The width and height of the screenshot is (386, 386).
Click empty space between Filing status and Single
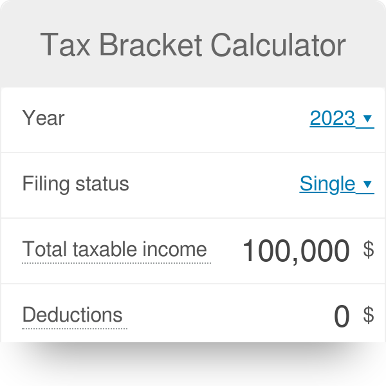tap(212, 184)
